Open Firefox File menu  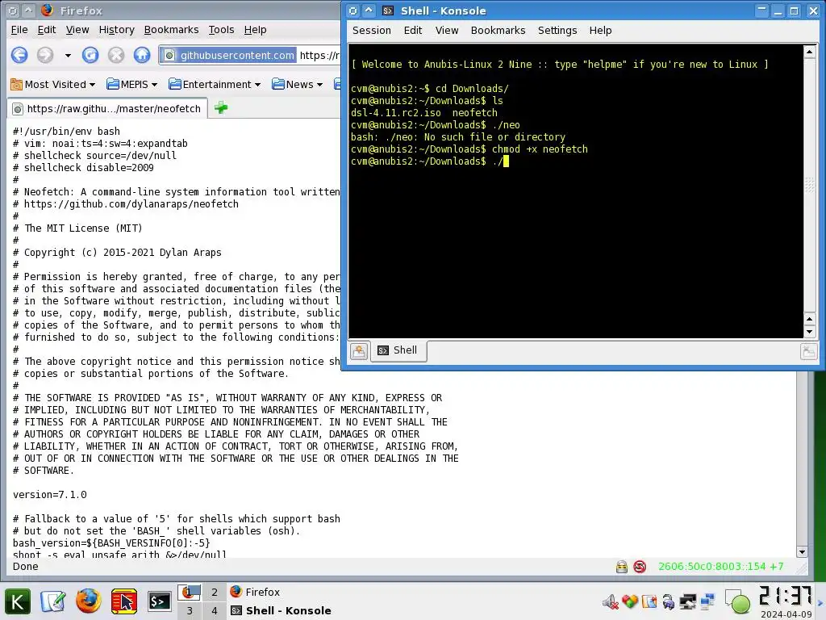click(x=19, y=30)
